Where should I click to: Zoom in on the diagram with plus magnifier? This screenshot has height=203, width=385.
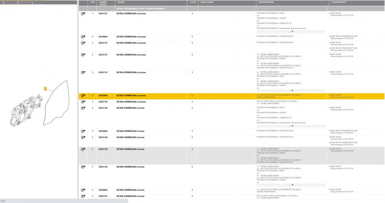click(x=4, y=2)
